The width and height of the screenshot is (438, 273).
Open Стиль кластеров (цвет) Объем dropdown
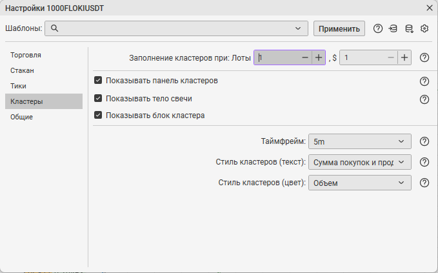pyautogui.click(x=360, y=183)
